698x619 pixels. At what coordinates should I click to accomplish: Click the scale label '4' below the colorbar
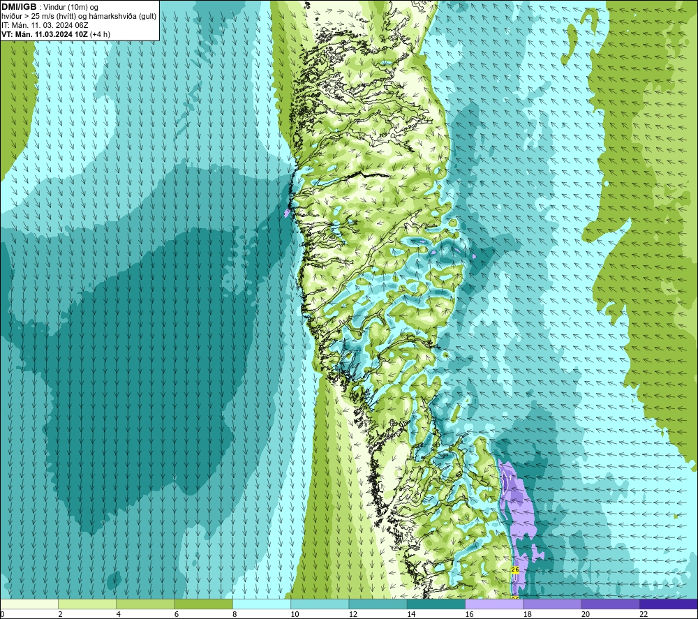(x=119, y=614)
